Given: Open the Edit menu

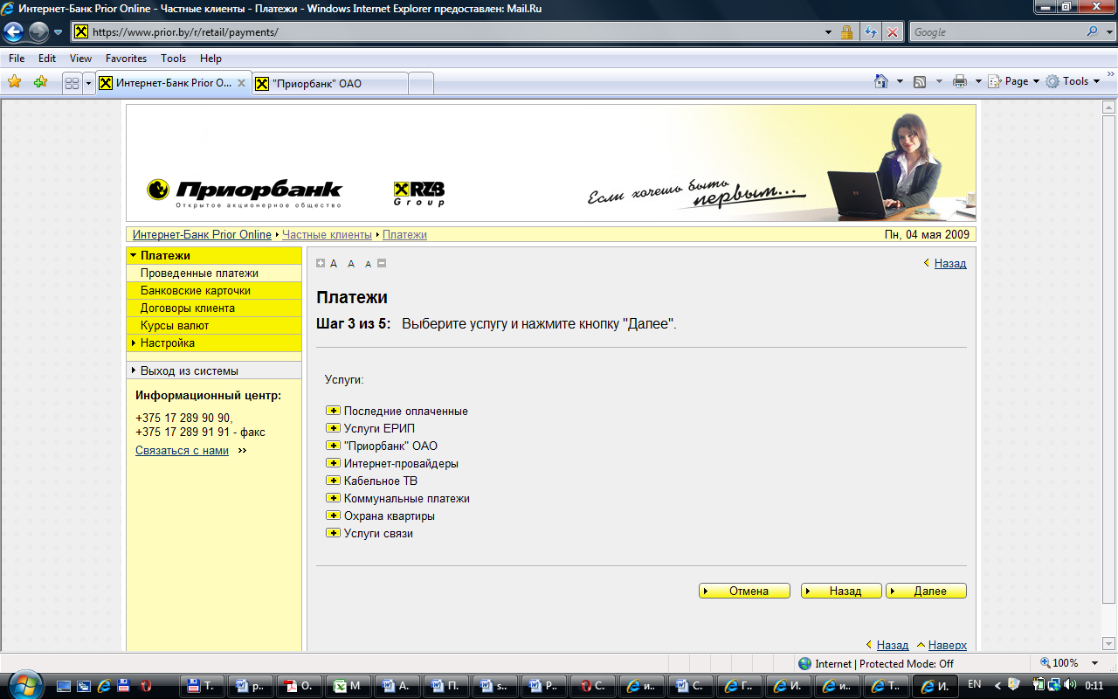Looking at the screenshot, I should [x=47, y=59].
